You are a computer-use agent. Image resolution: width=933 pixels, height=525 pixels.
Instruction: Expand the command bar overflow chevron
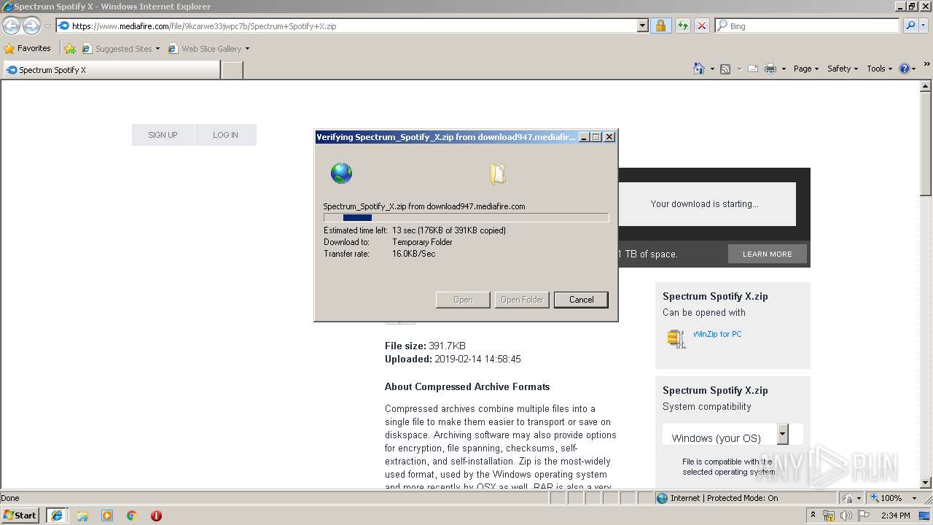pyautogui.click(x=927, y=65)
